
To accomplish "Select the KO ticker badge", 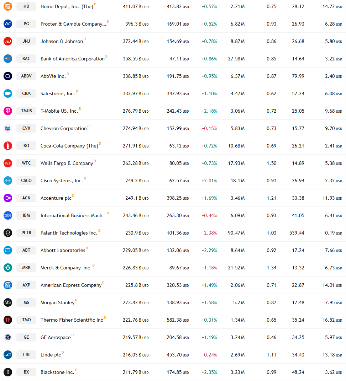I will click(26, 146).
